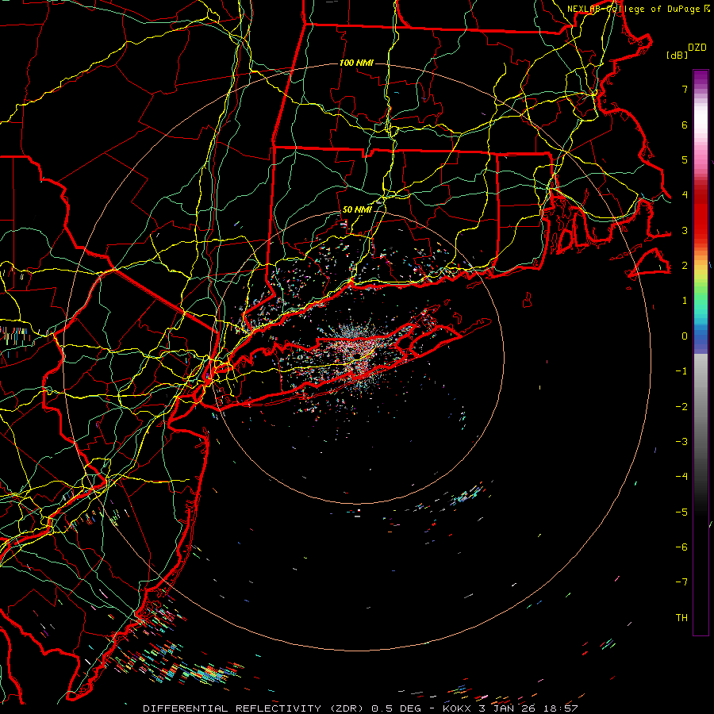This screenshot has height=714, width=714.
Task: Click the "3 JAN 26 18:57" timestamp
Action: pyautogui.click(x=528, y=708)
